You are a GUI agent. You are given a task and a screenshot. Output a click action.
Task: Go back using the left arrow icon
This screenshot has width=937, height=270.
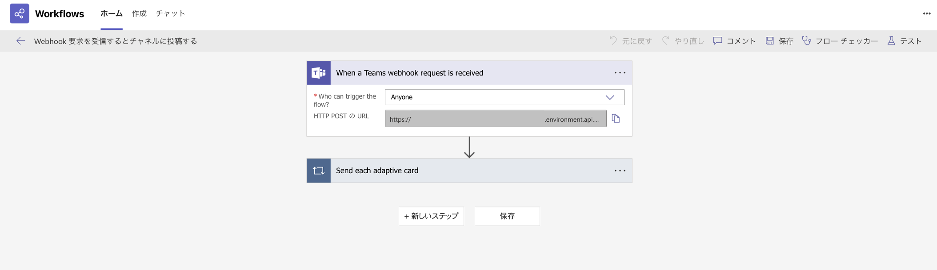(x=20, y=41)
